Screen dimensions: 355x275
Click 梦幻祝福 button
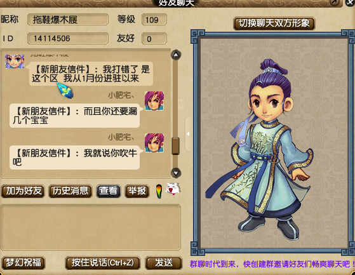click(23, 263)
